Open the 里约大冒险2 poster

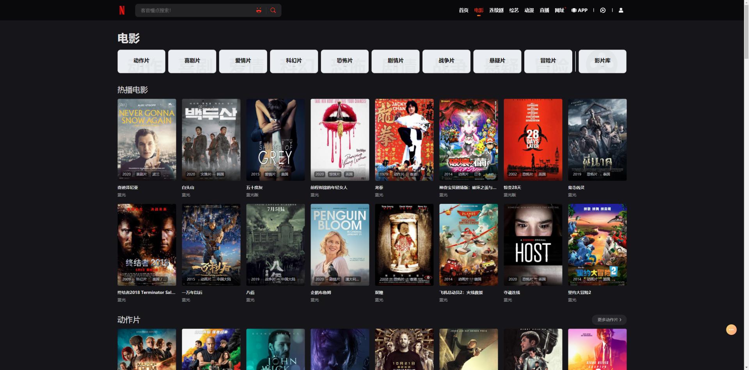[x=597, y=245]
